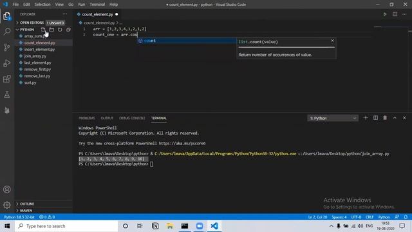Open the Go menu
Image resolution: width=412 pixels, height=232 pixels.
(71, 5)
